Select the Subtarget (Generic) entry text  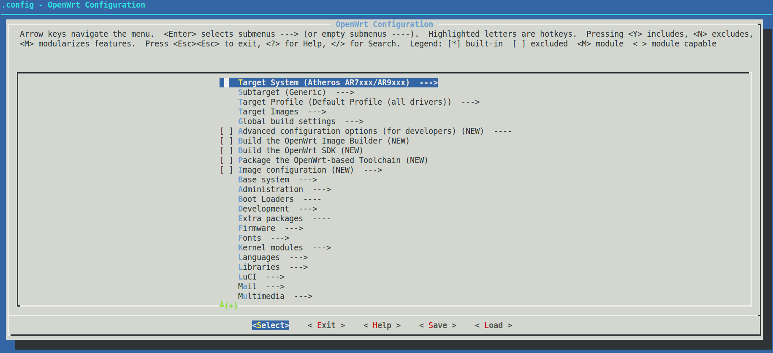click(282, 92)
